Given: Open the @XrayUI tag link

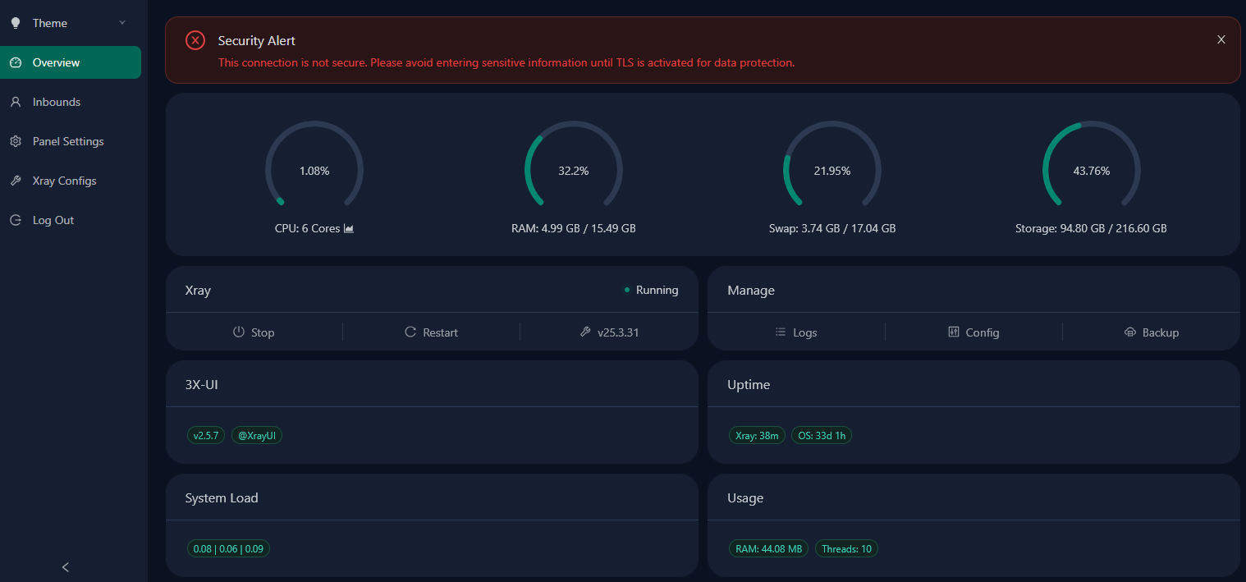Looking at the screenshot, I should [x=257, y=435].
